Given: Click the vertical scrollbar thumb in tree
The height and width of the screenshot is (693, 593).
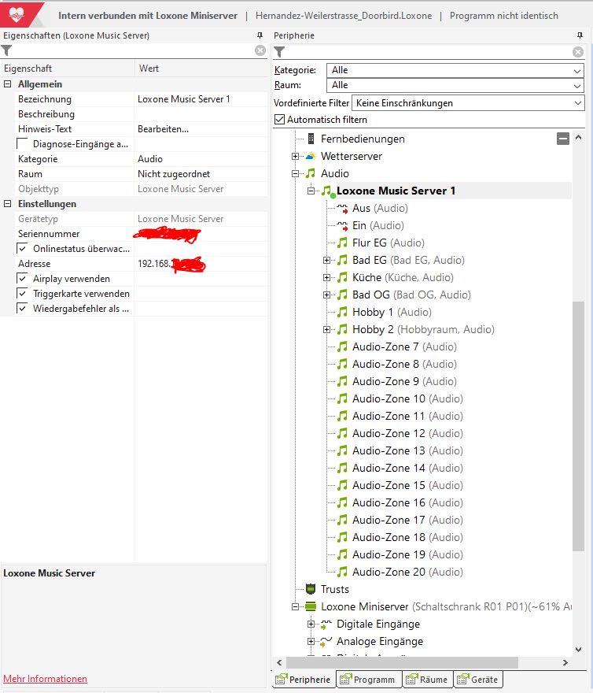Looking at the screenshot, I should tap(578, 426).
